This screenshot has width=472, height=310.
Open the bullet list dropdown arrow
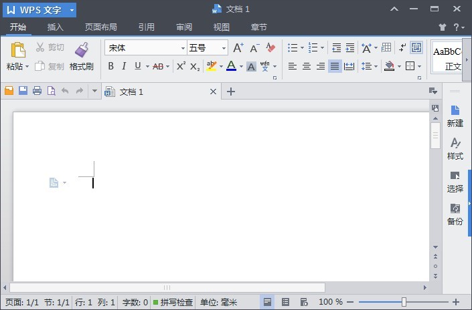(x=302, y=47)
